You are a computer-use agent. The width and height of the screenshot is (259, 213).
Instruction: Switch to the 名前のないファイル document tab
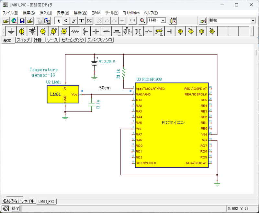pos(18,201)
